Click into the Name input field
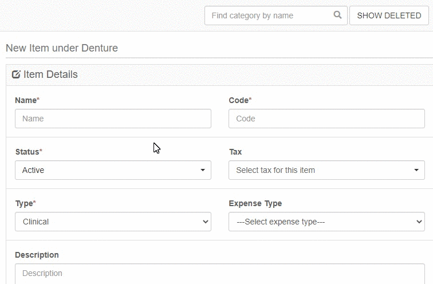 tap(113, 119)
